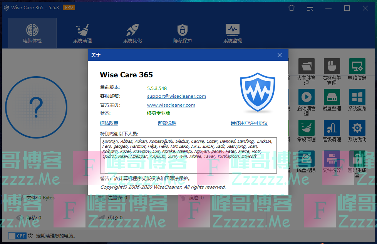
Task: Go to the 系统监视 tab
Action: (232, 33)
